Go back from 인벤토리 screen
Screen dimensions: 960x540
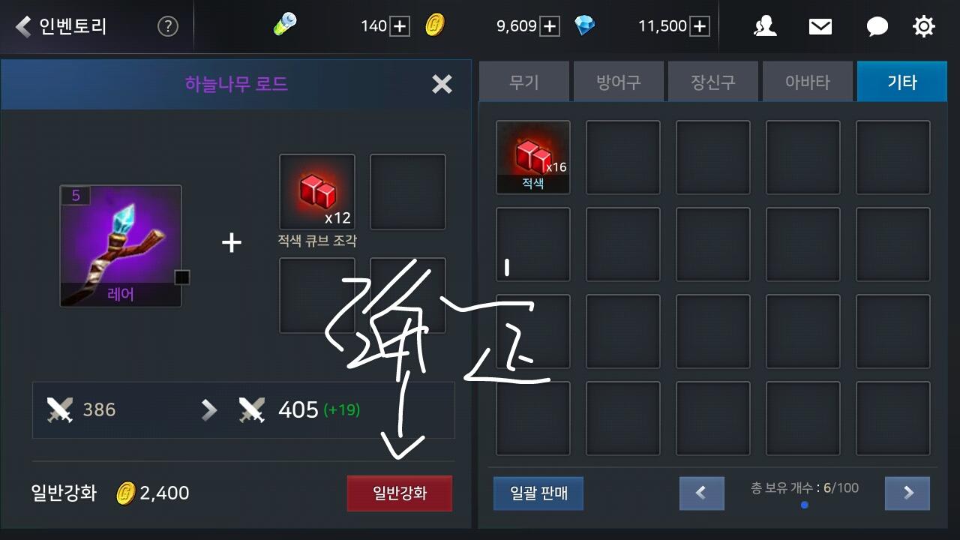click(24, 27)
